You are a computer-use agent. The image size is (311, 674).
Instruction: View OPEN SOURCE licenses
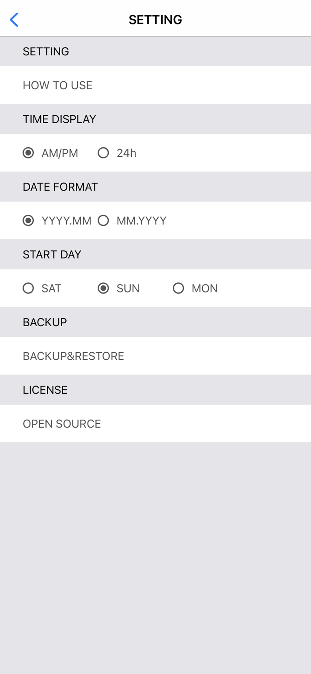tap(155, 424)
